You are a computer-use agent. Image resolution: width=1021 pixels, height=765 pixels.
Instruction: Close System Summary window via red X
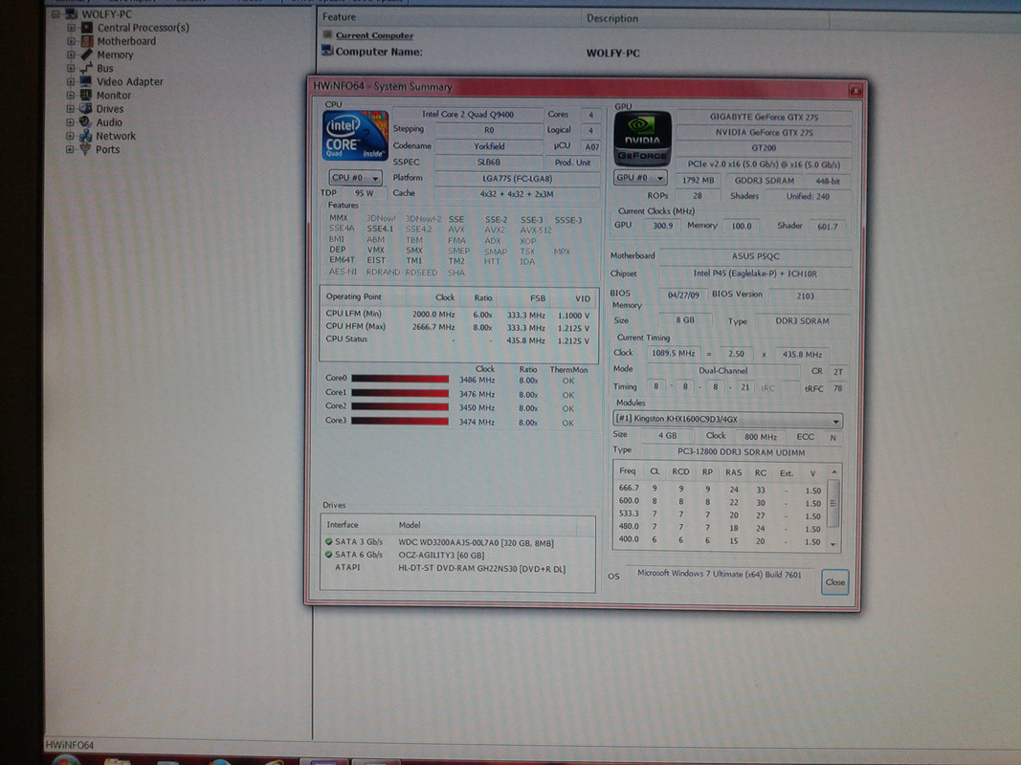click(855, 91)
